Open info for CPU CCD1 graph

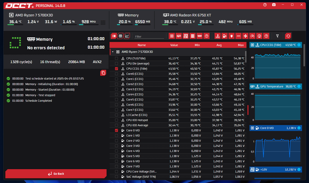[299, 45]
